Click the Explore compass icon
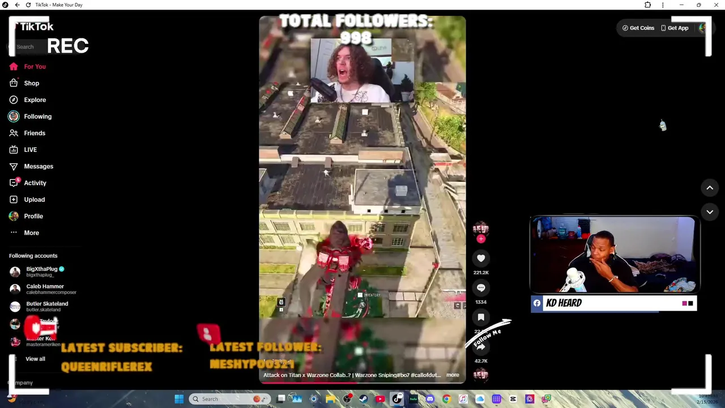Viewport: 725px width, 408px height. [x=14, y=100]
